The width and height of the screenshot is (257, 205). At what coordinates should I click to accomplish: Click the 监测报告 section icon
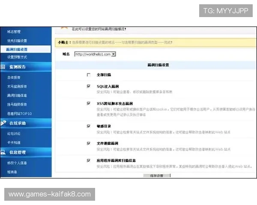[3, 67]
